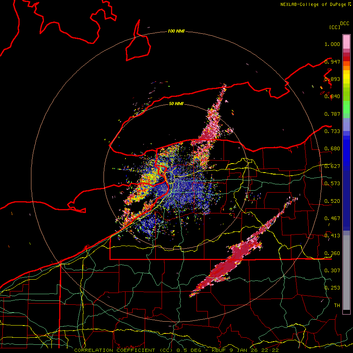
Task: Click the 0.733 scale value
Action: pos(332,131)
